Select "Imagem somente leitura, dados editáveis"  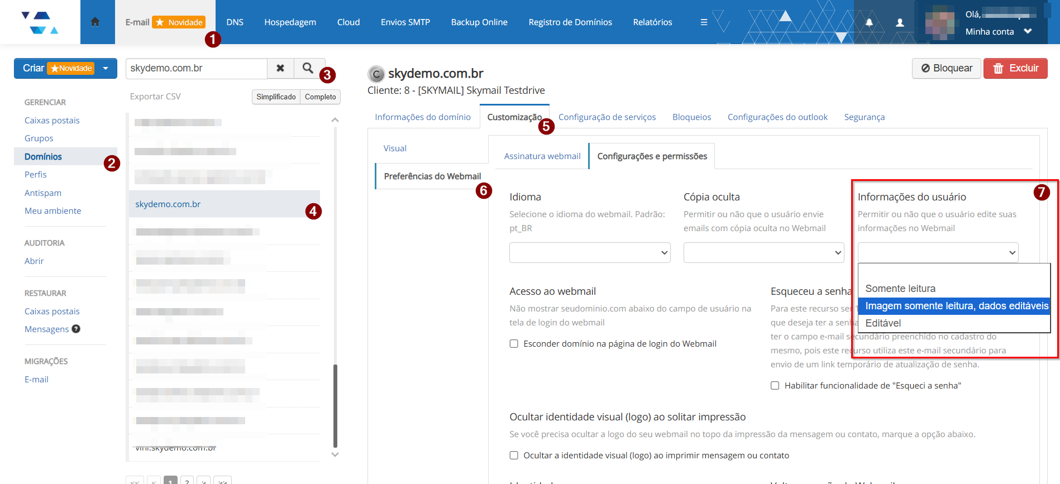pos(954,306)
